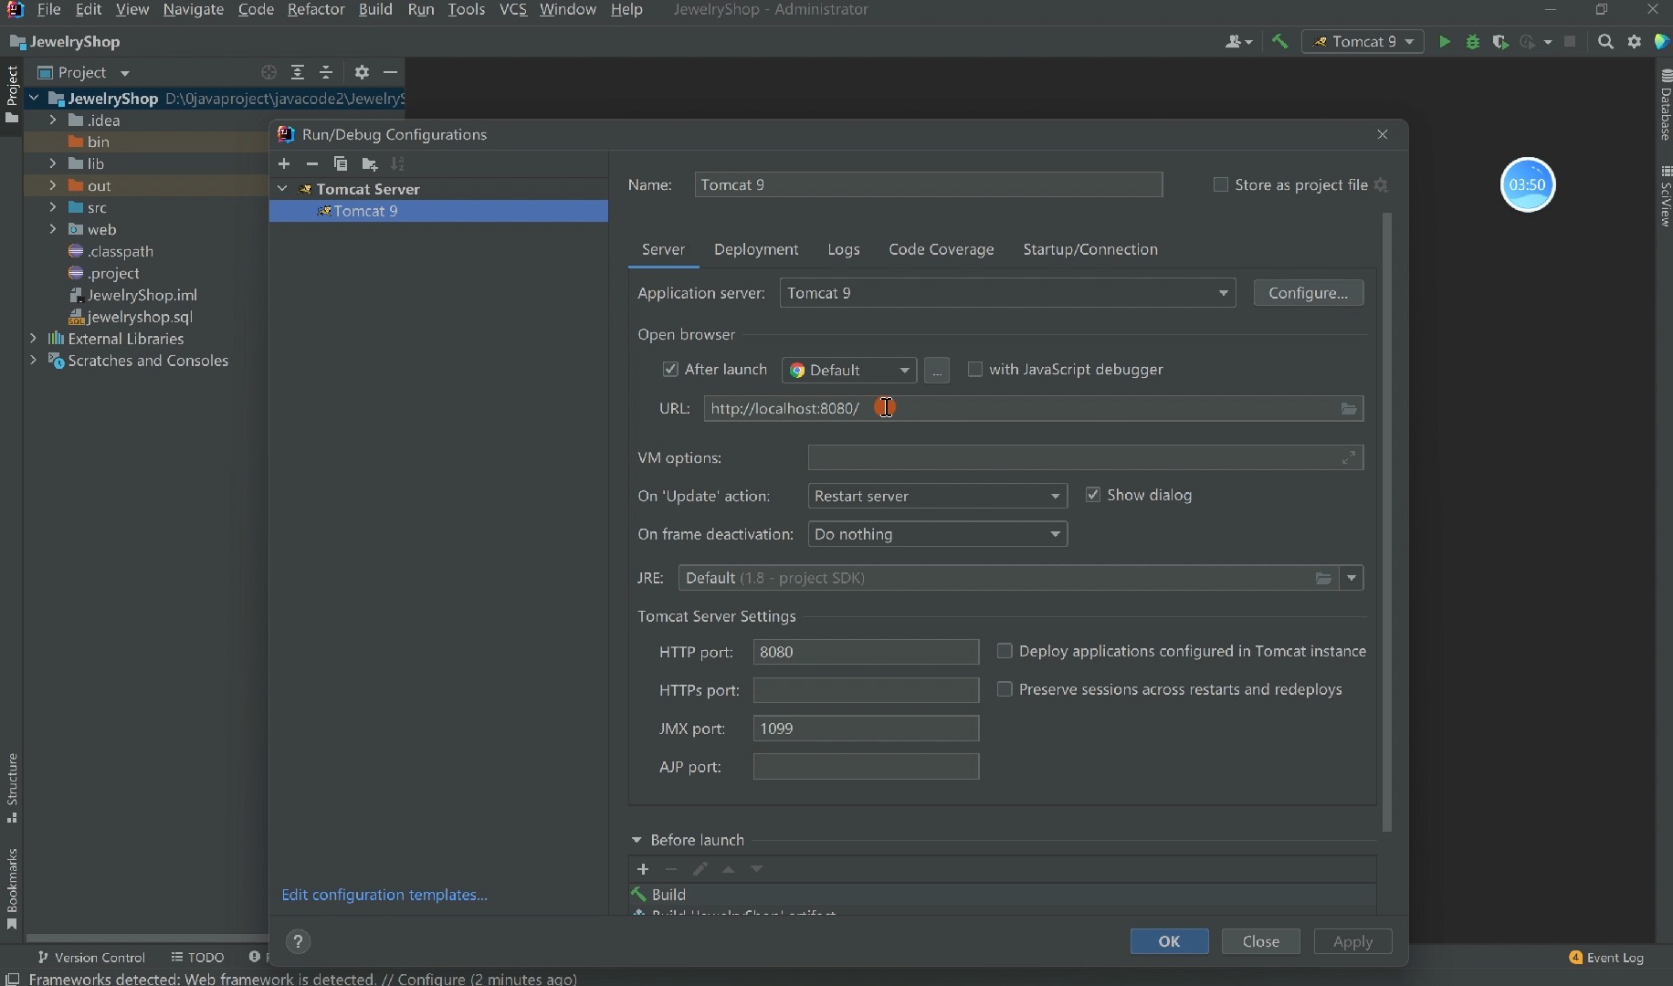The width and height of the screenshot is (1673, 986).
Task: Open Search Everywhere magnifier icon
Action: [1605, 41]
